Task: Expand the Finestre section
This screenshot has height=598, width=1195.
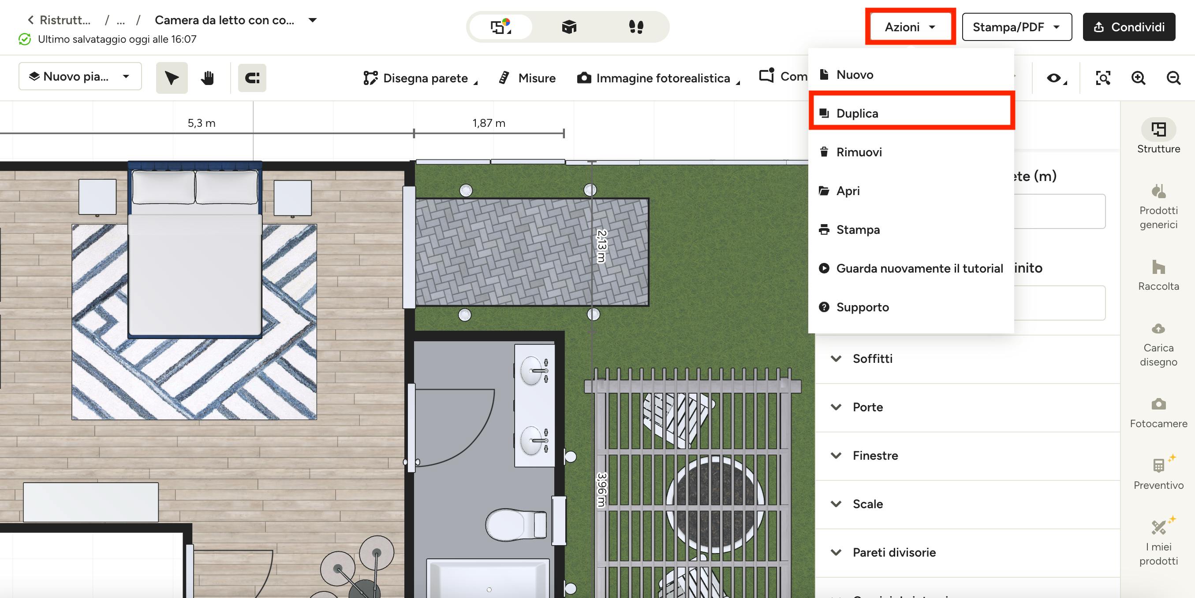Action: [x=967, y=456]
